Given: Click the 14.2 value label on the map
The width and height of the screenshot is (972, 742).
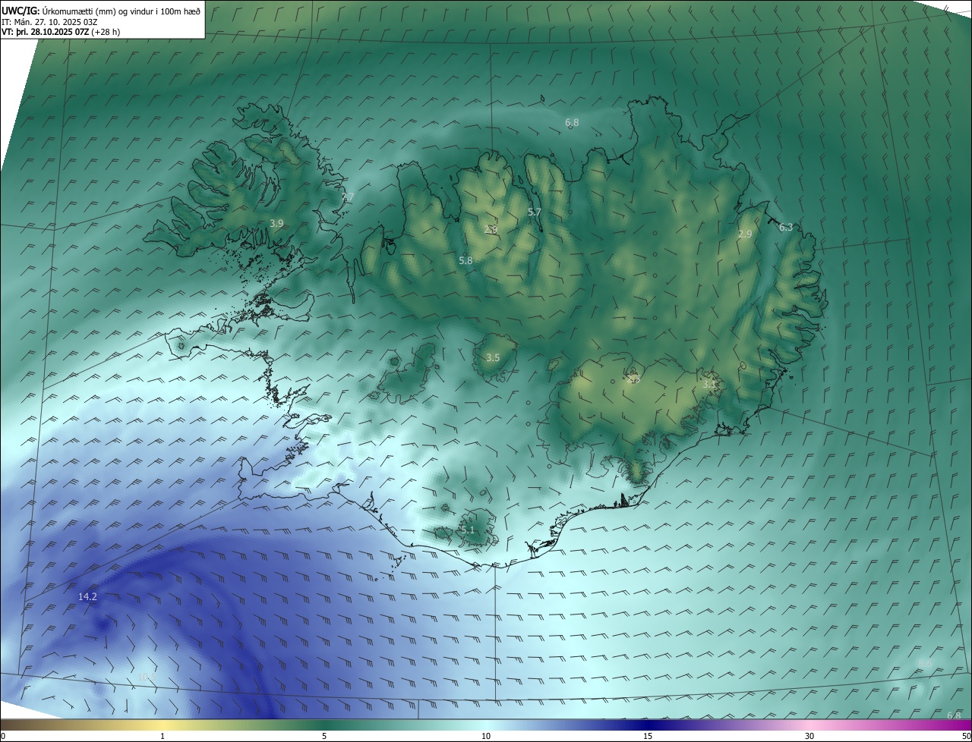Looking at the screenshot, I should (x=87, y=597).
